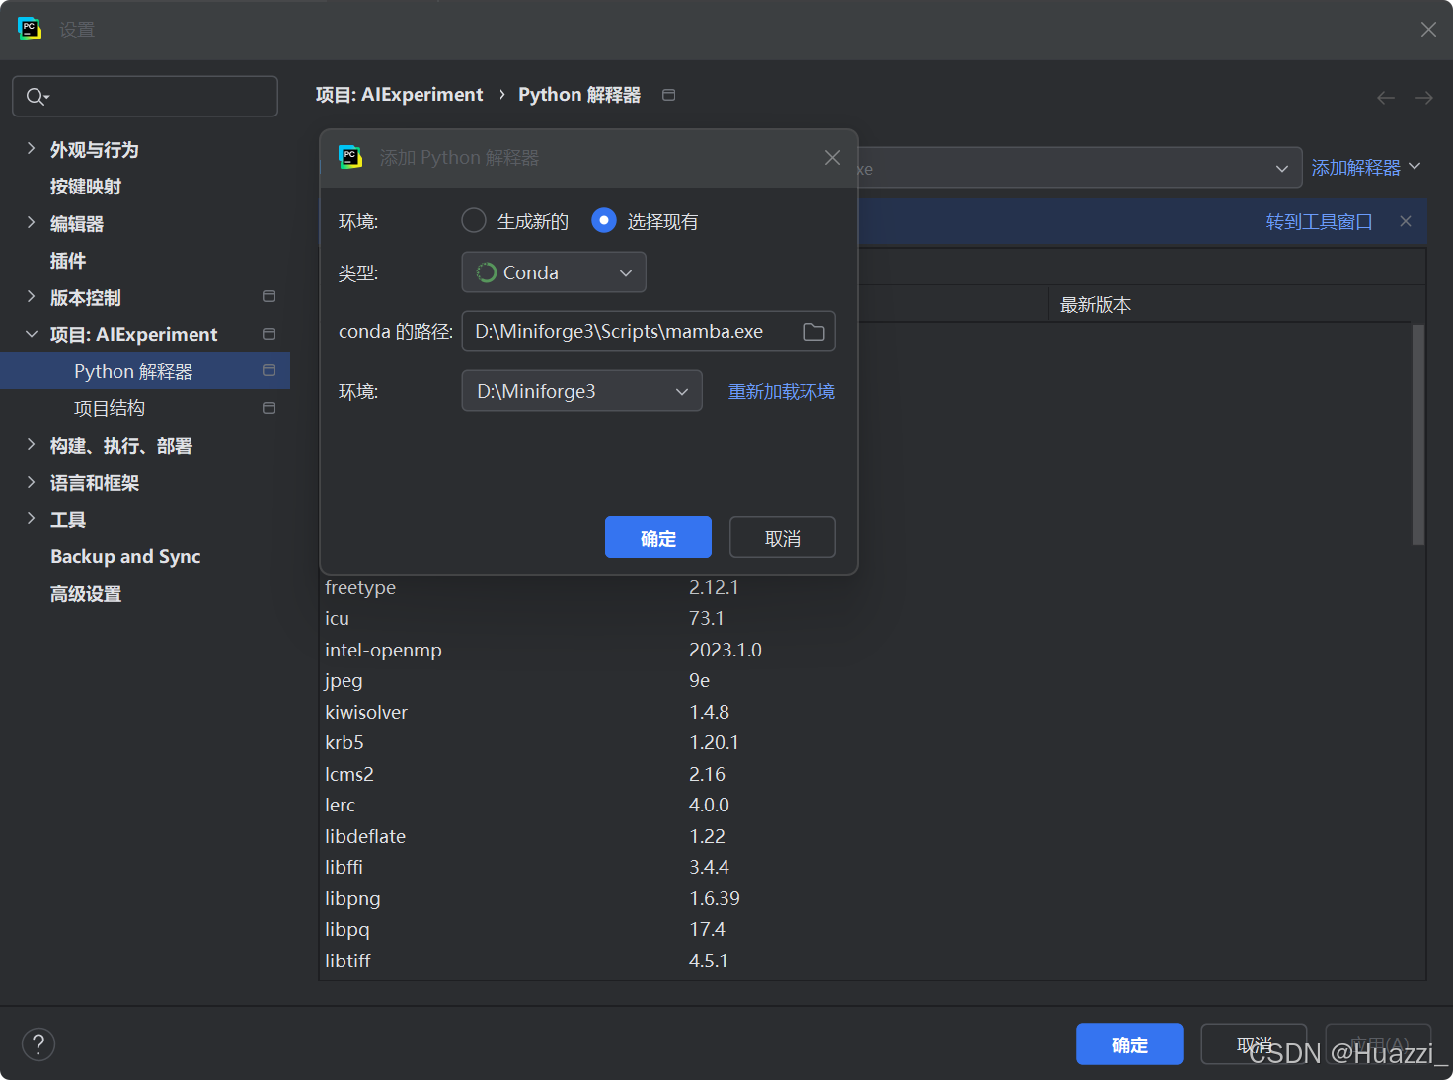This screenshot has width=1453, height=1080.
Task: Select the 选择现有 radio button
Action: click(x=604, y=220)
